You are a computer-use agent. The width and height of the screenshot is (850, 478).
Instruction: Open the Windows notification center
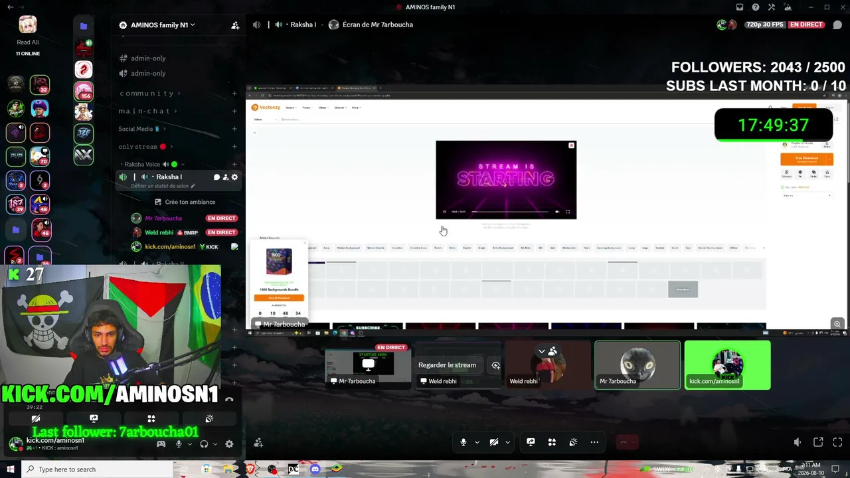(835, 469)
